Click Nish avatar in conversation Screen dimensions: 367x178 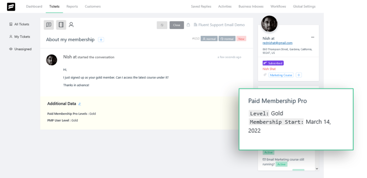tap(52, 60)
